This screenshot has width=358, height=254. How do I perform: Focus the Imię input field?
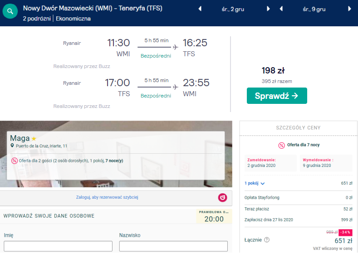pos(58,246)
